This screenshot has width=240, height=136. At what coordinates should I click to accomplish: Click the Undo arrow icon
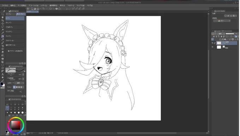[44, 8]
